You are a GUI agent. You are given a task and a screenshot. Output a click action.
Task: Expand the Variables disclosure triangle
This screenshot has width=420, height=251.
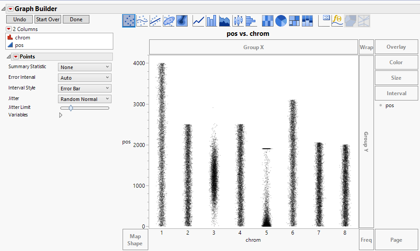[61, 115]
